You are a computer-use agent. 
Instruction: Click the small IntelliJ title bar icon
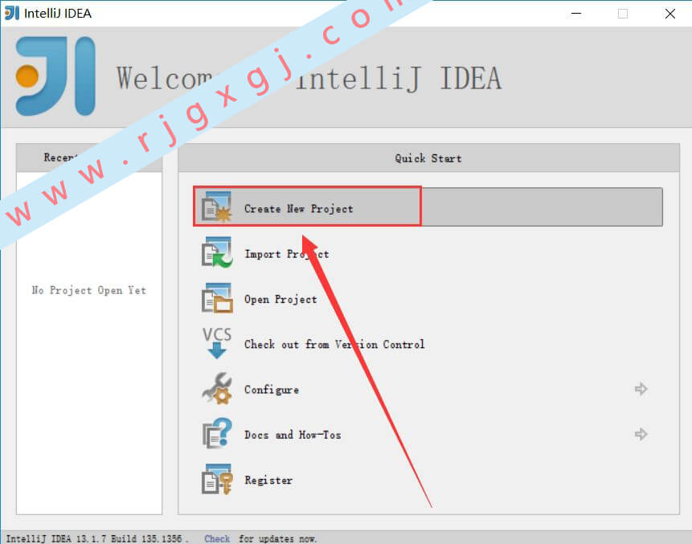tap(12, 13)
